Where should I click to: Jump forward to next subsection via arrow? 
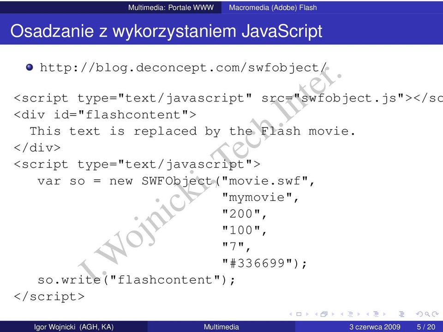coord(359,314)
